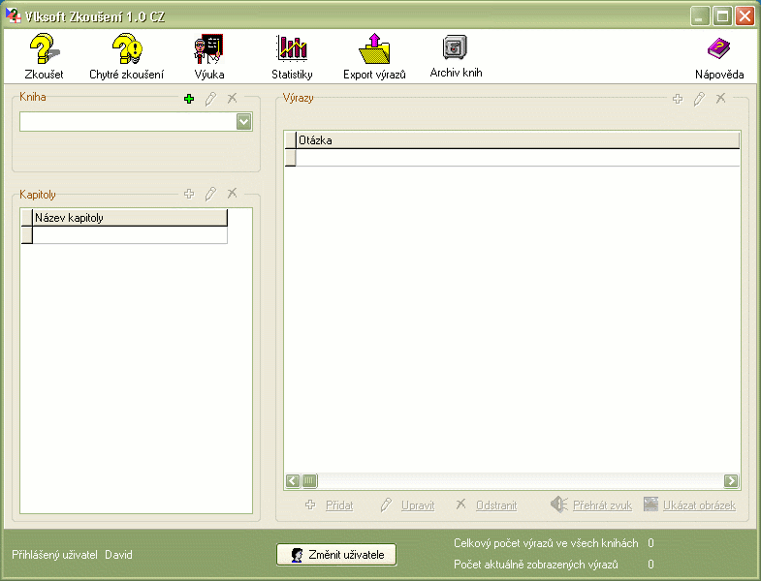Click the pencil icon beside Upravit
This screenshot has height=581, width=761.
[387, 505]
